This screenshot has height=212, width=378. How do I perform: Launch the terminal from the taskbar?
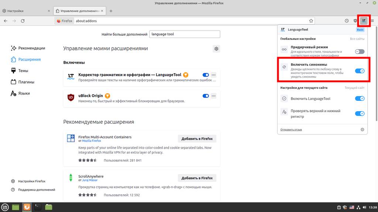38,207
